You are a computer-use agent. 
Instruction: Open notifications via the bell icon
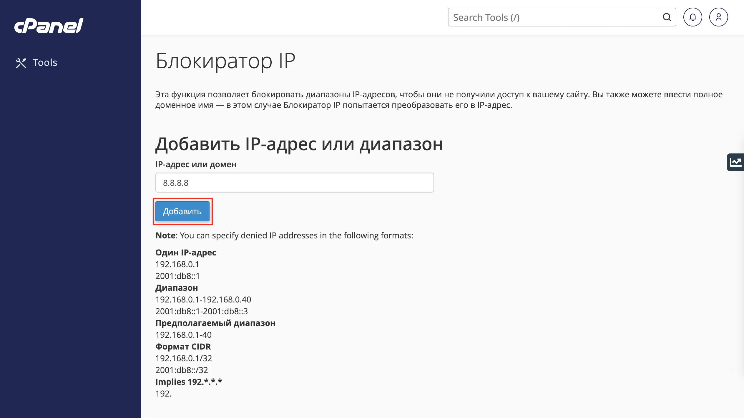692,17
